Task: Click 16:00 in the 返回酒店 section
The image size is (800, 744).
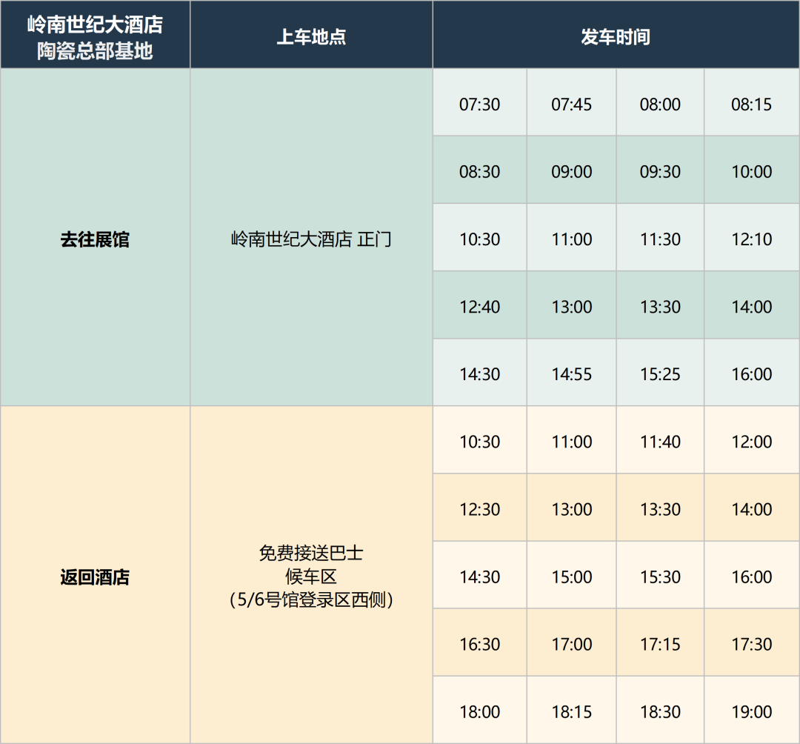Action: point(752,575)
